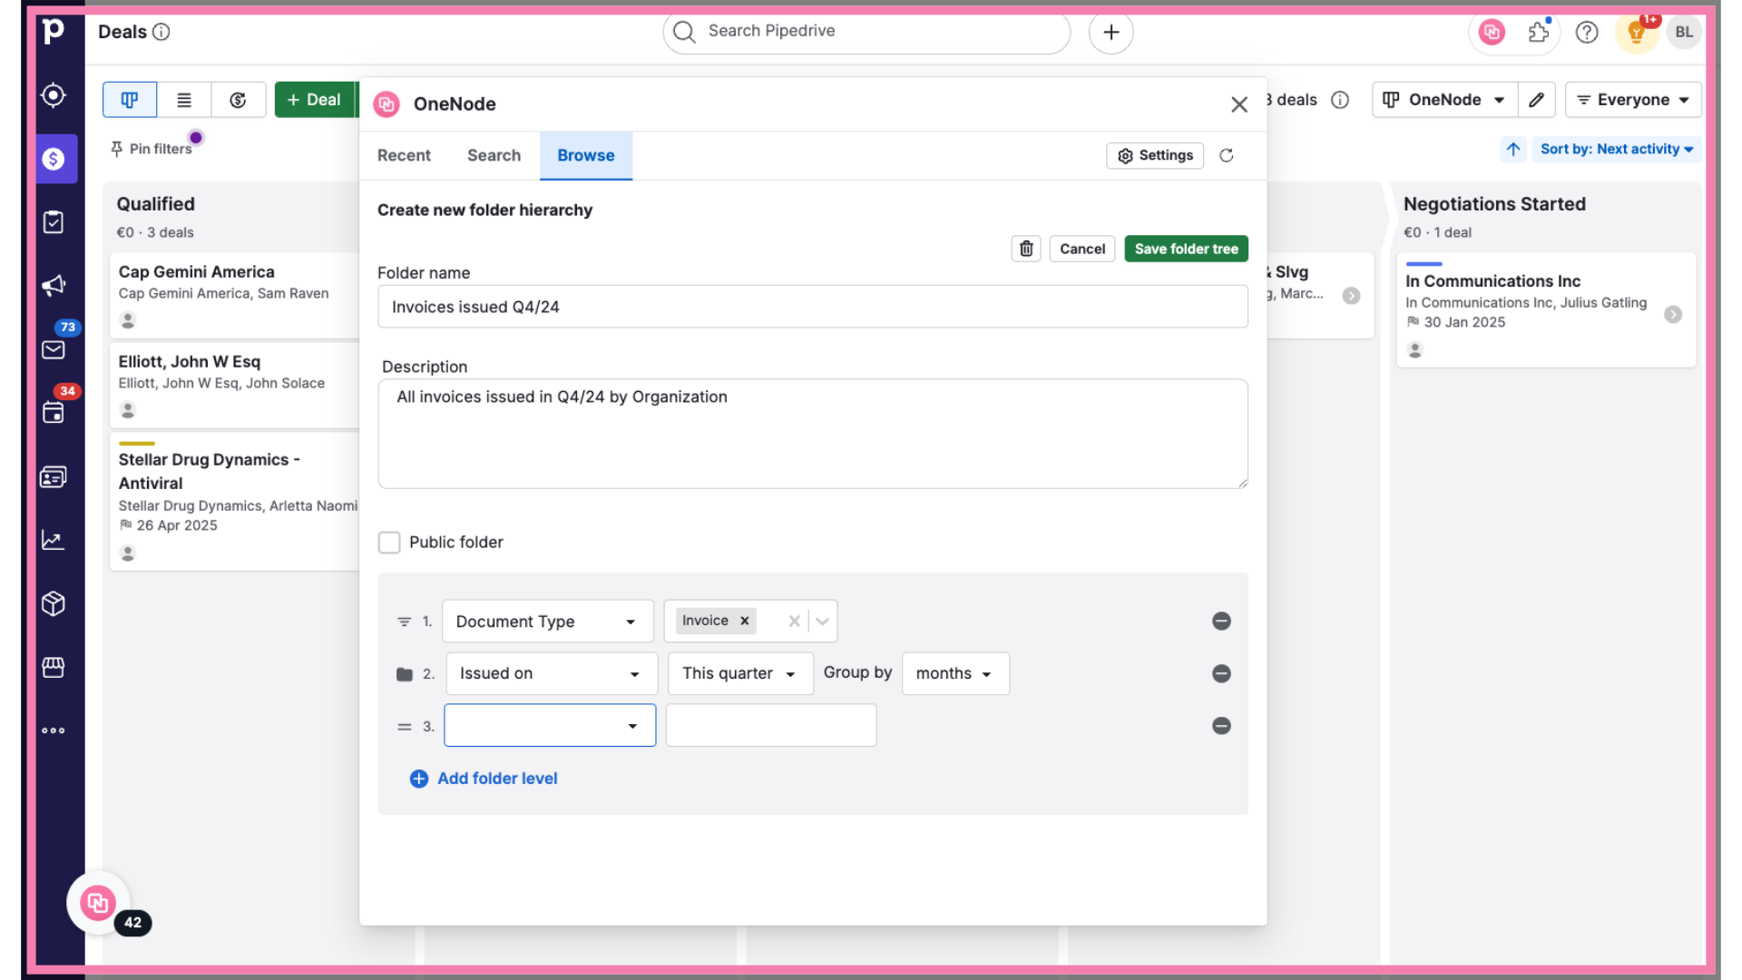Select the Browse tab
The width and height of the screenshot is (1742, 980).
(586, 155)
